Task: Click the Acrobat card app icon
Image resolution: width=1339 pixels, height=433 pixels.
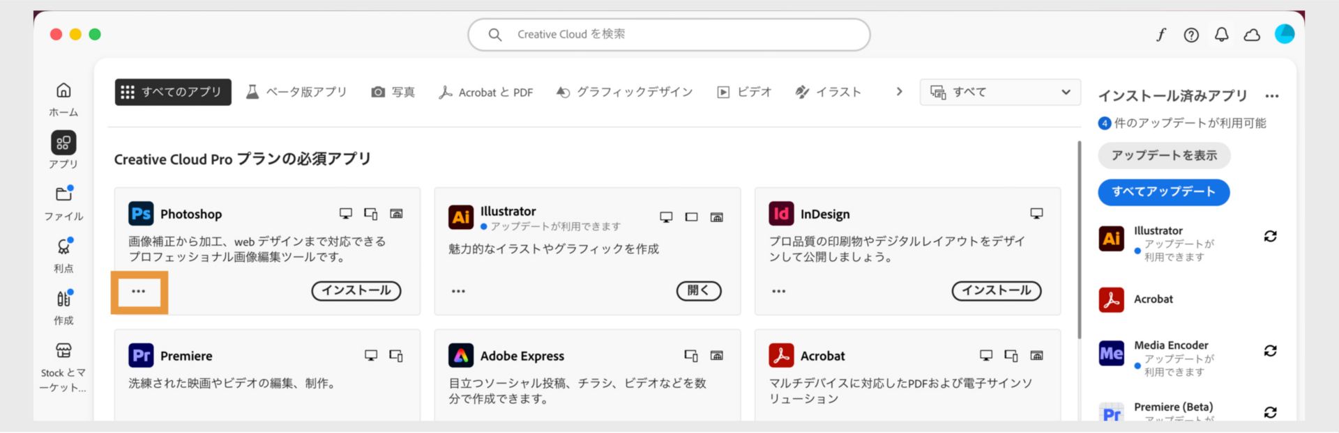Action: 781,356
